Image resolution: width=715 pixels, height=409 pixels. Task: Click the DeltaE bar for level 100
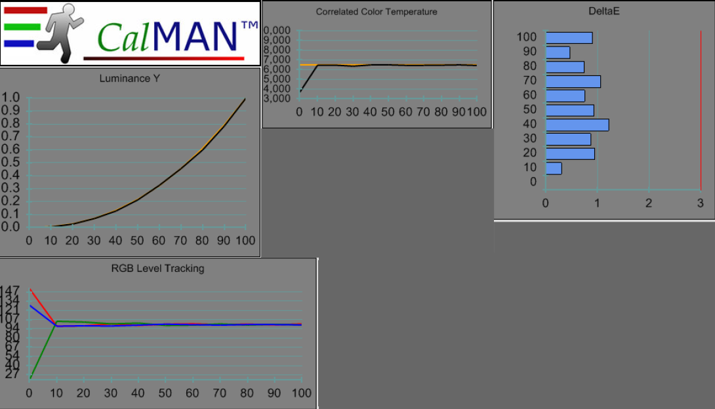pos(569,38)
